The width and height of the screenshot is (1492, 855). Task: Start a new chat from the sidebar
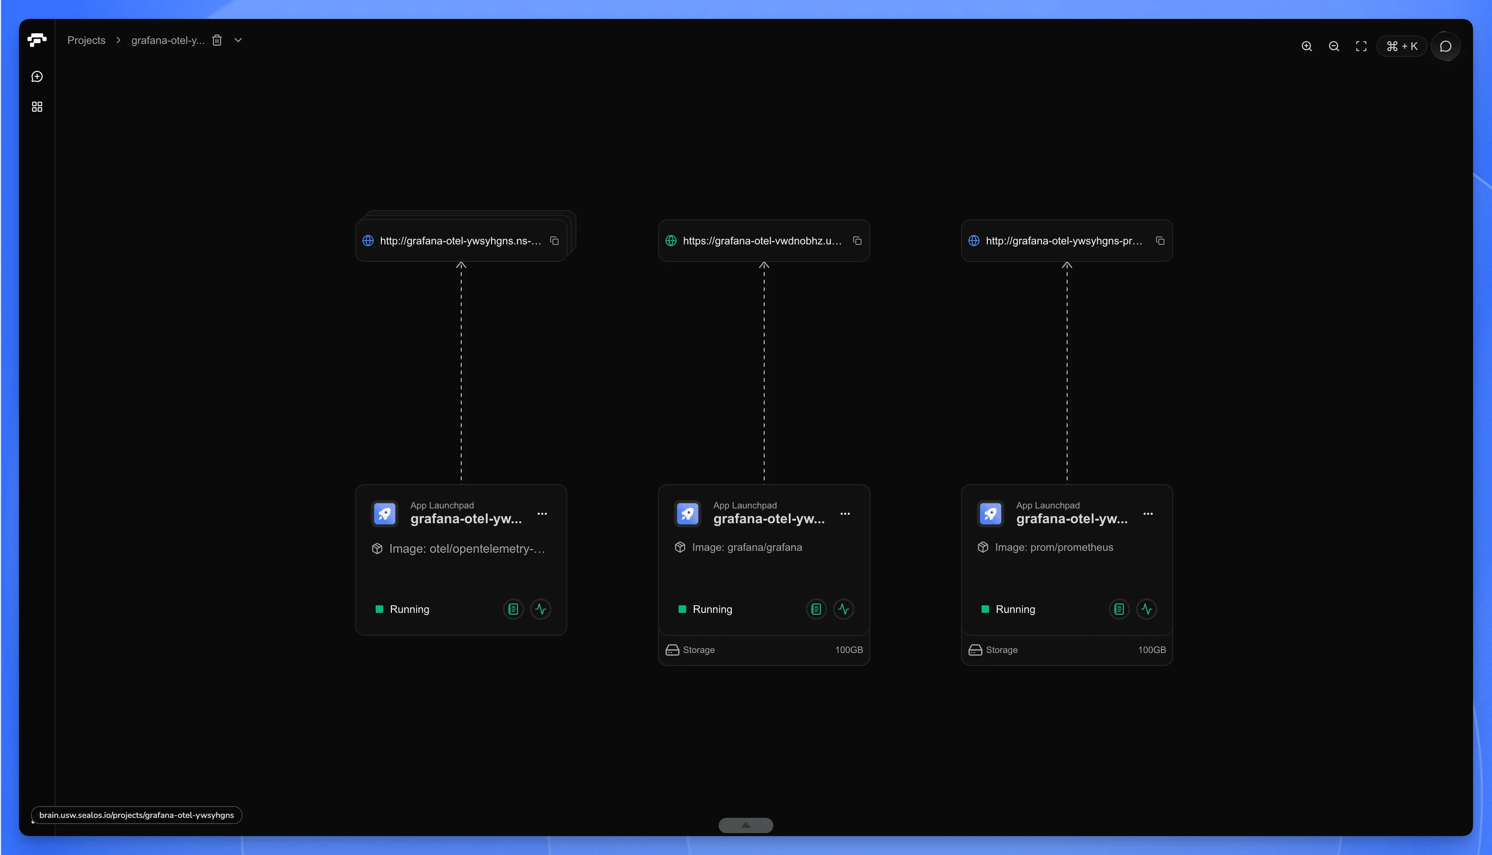point(37,76)
